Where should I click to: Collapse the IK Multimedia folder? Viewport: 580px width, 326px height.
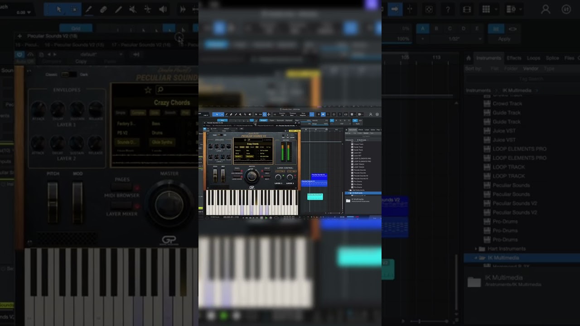[x=348, y=193]
